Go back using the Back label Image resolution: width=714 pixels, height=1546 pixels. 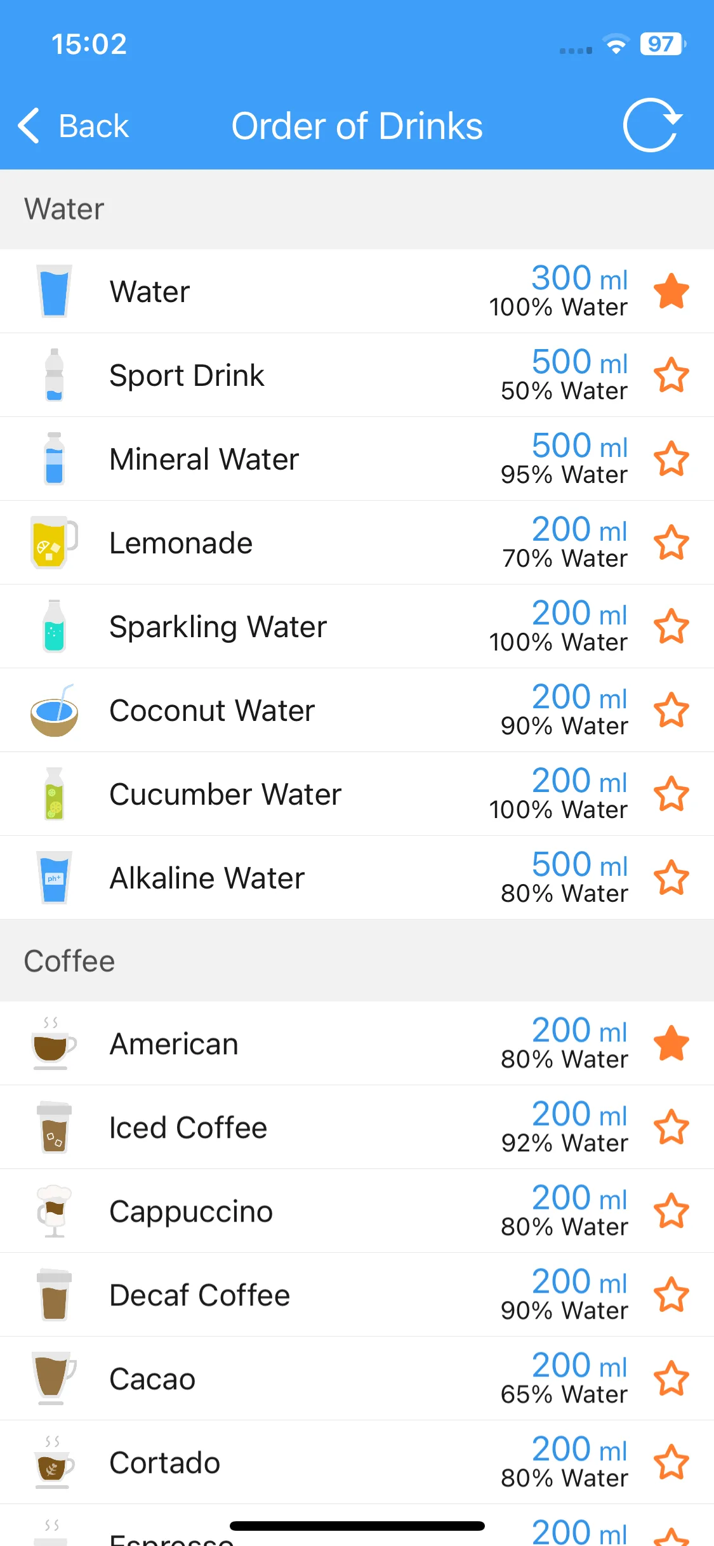[x=94, y=126]
